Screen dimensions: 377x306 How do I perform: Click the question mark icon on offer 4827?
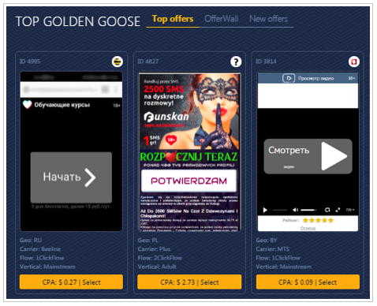click(236, 62)
